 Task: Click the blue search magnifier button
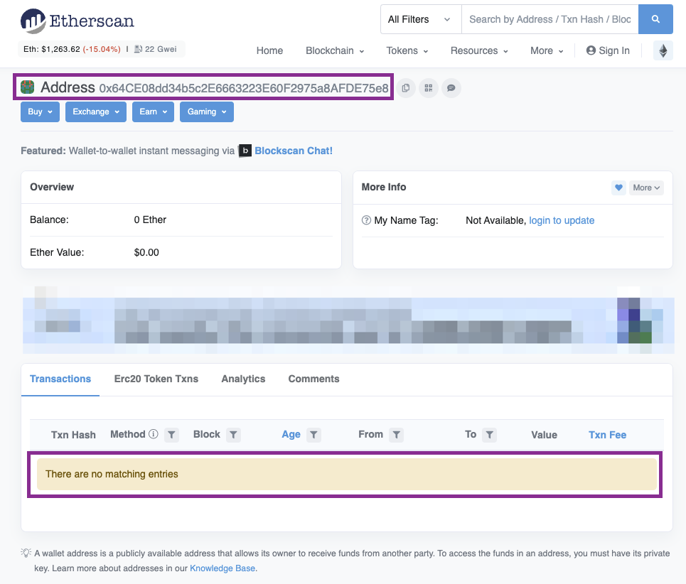click(x=655, y=19)
